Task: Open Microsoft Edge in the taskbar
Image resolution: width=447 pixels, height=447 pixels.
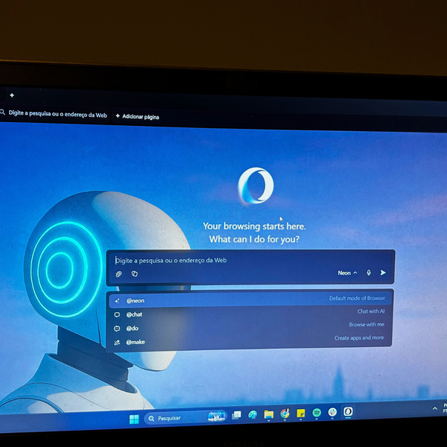Action: pyautogui.click(x=253, y=414)
